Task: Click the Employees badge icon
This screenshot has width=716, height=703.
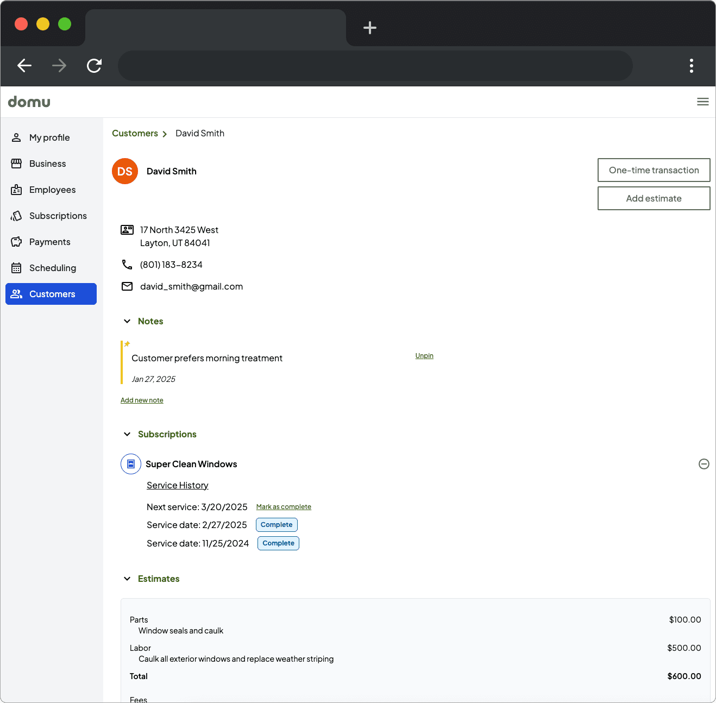Action: point(16,190)
